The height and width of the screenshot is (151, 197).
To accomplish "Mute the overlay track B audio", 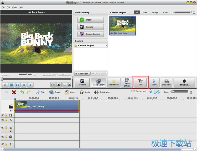I will pos(11,131).
